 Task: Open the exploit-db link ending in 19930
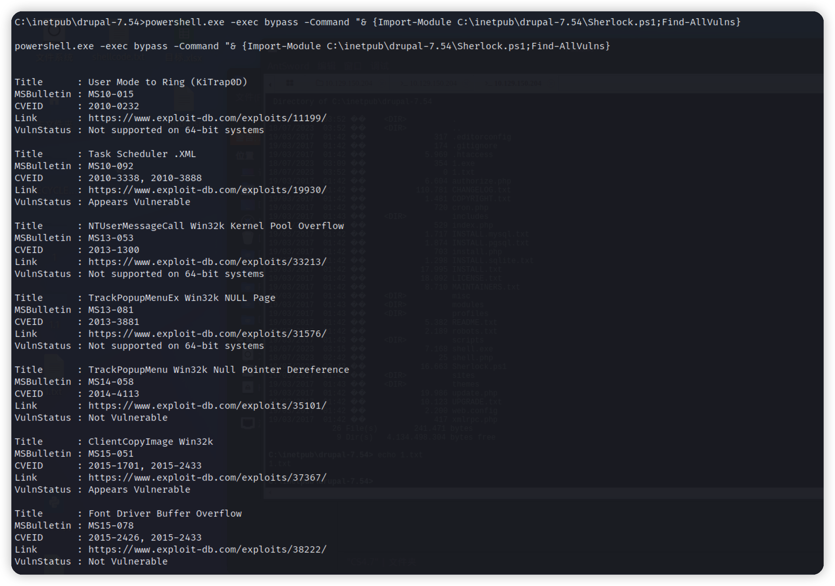tap(207, 190)
